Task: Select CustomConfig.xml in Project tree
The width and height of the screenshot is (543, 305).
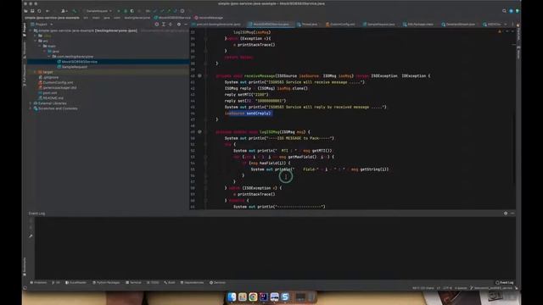Action: click(58, 82)
